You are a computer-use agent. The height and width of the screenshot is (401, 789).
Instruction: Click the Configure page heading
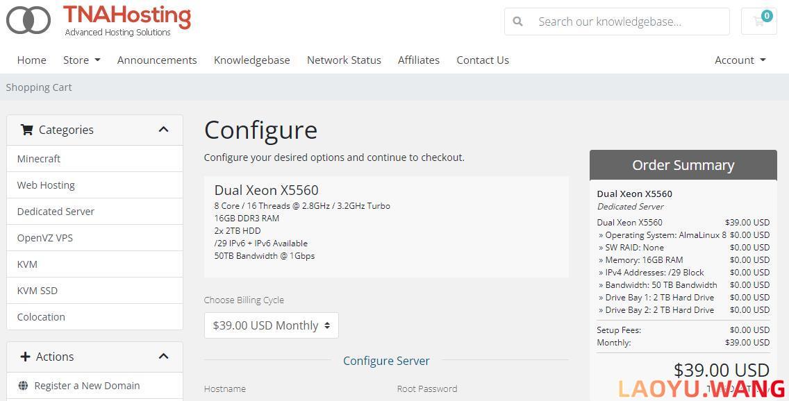click(260, 130)
